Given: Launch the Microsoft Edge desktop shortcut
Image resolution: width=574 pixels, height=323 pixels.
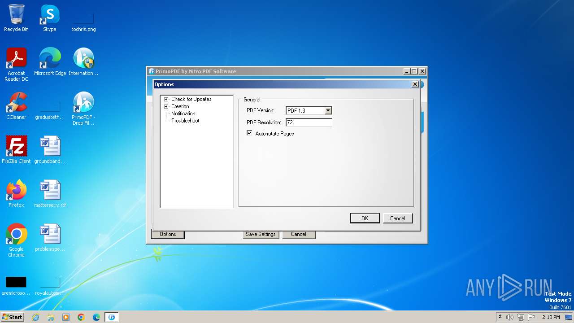Looking at the screenshot, I should (x=50, y=62).
